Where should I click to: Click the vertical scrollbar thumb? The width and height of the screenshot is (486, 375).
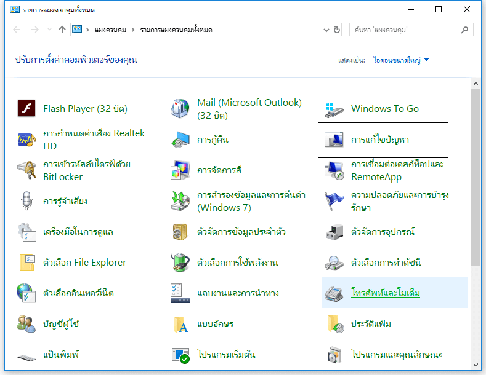click(x=476, y=177)
